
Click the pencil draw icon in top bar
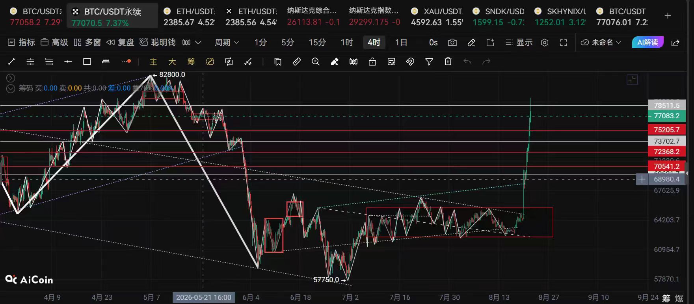tap(471, 42)
